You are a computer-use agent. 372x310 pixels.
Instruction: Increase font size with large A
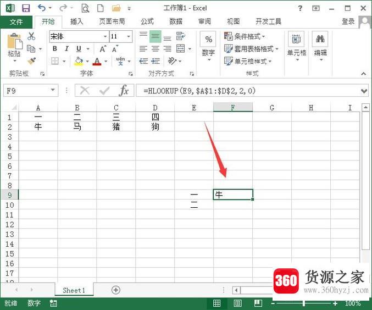point(103,49)
